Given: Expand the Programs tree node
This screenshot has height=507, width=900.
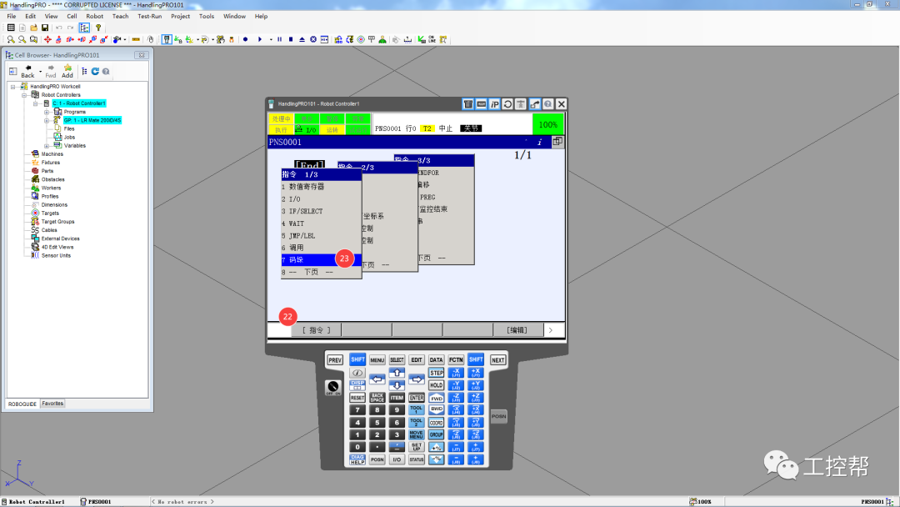Looking at the screenshot, I should (x=47, y=112).
